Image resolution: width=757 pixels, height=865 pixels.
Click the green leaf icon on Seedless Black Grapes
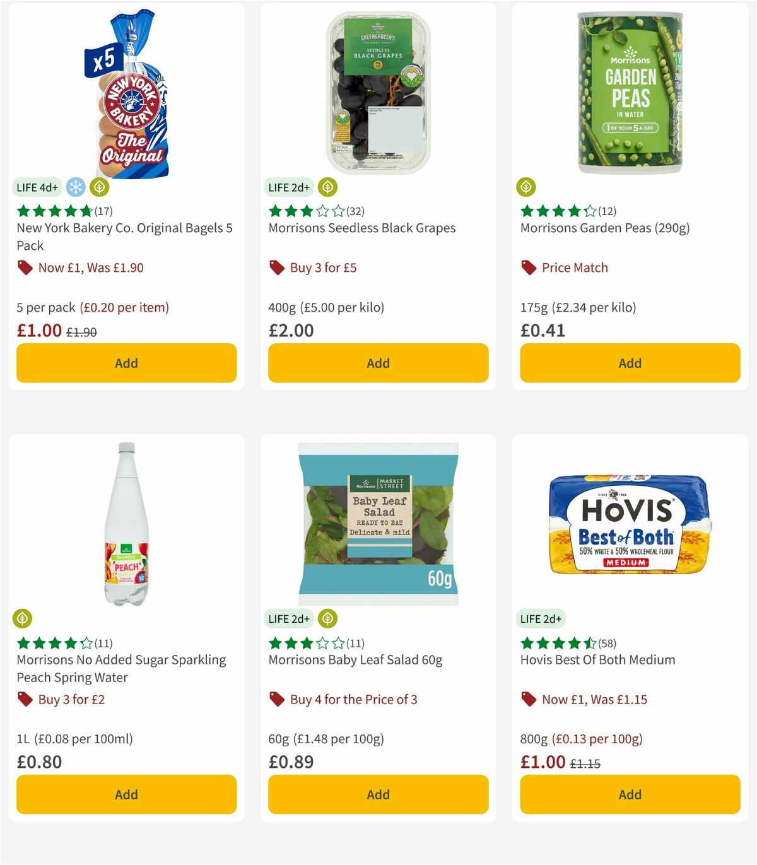point(327,187)
